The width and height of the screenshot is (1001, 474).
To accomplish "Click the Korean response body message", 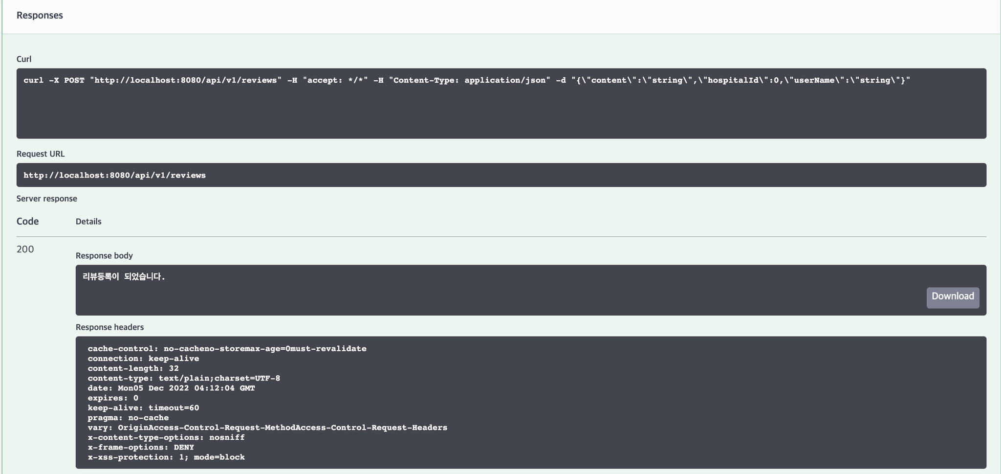I will [124, 277].
